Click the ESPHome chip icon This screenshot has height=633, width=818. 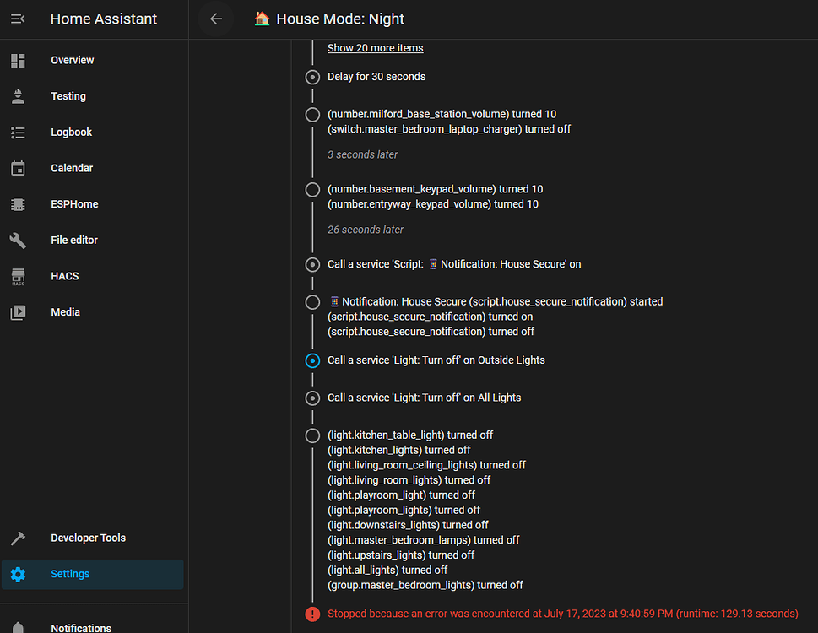click(x=18, y=204)
